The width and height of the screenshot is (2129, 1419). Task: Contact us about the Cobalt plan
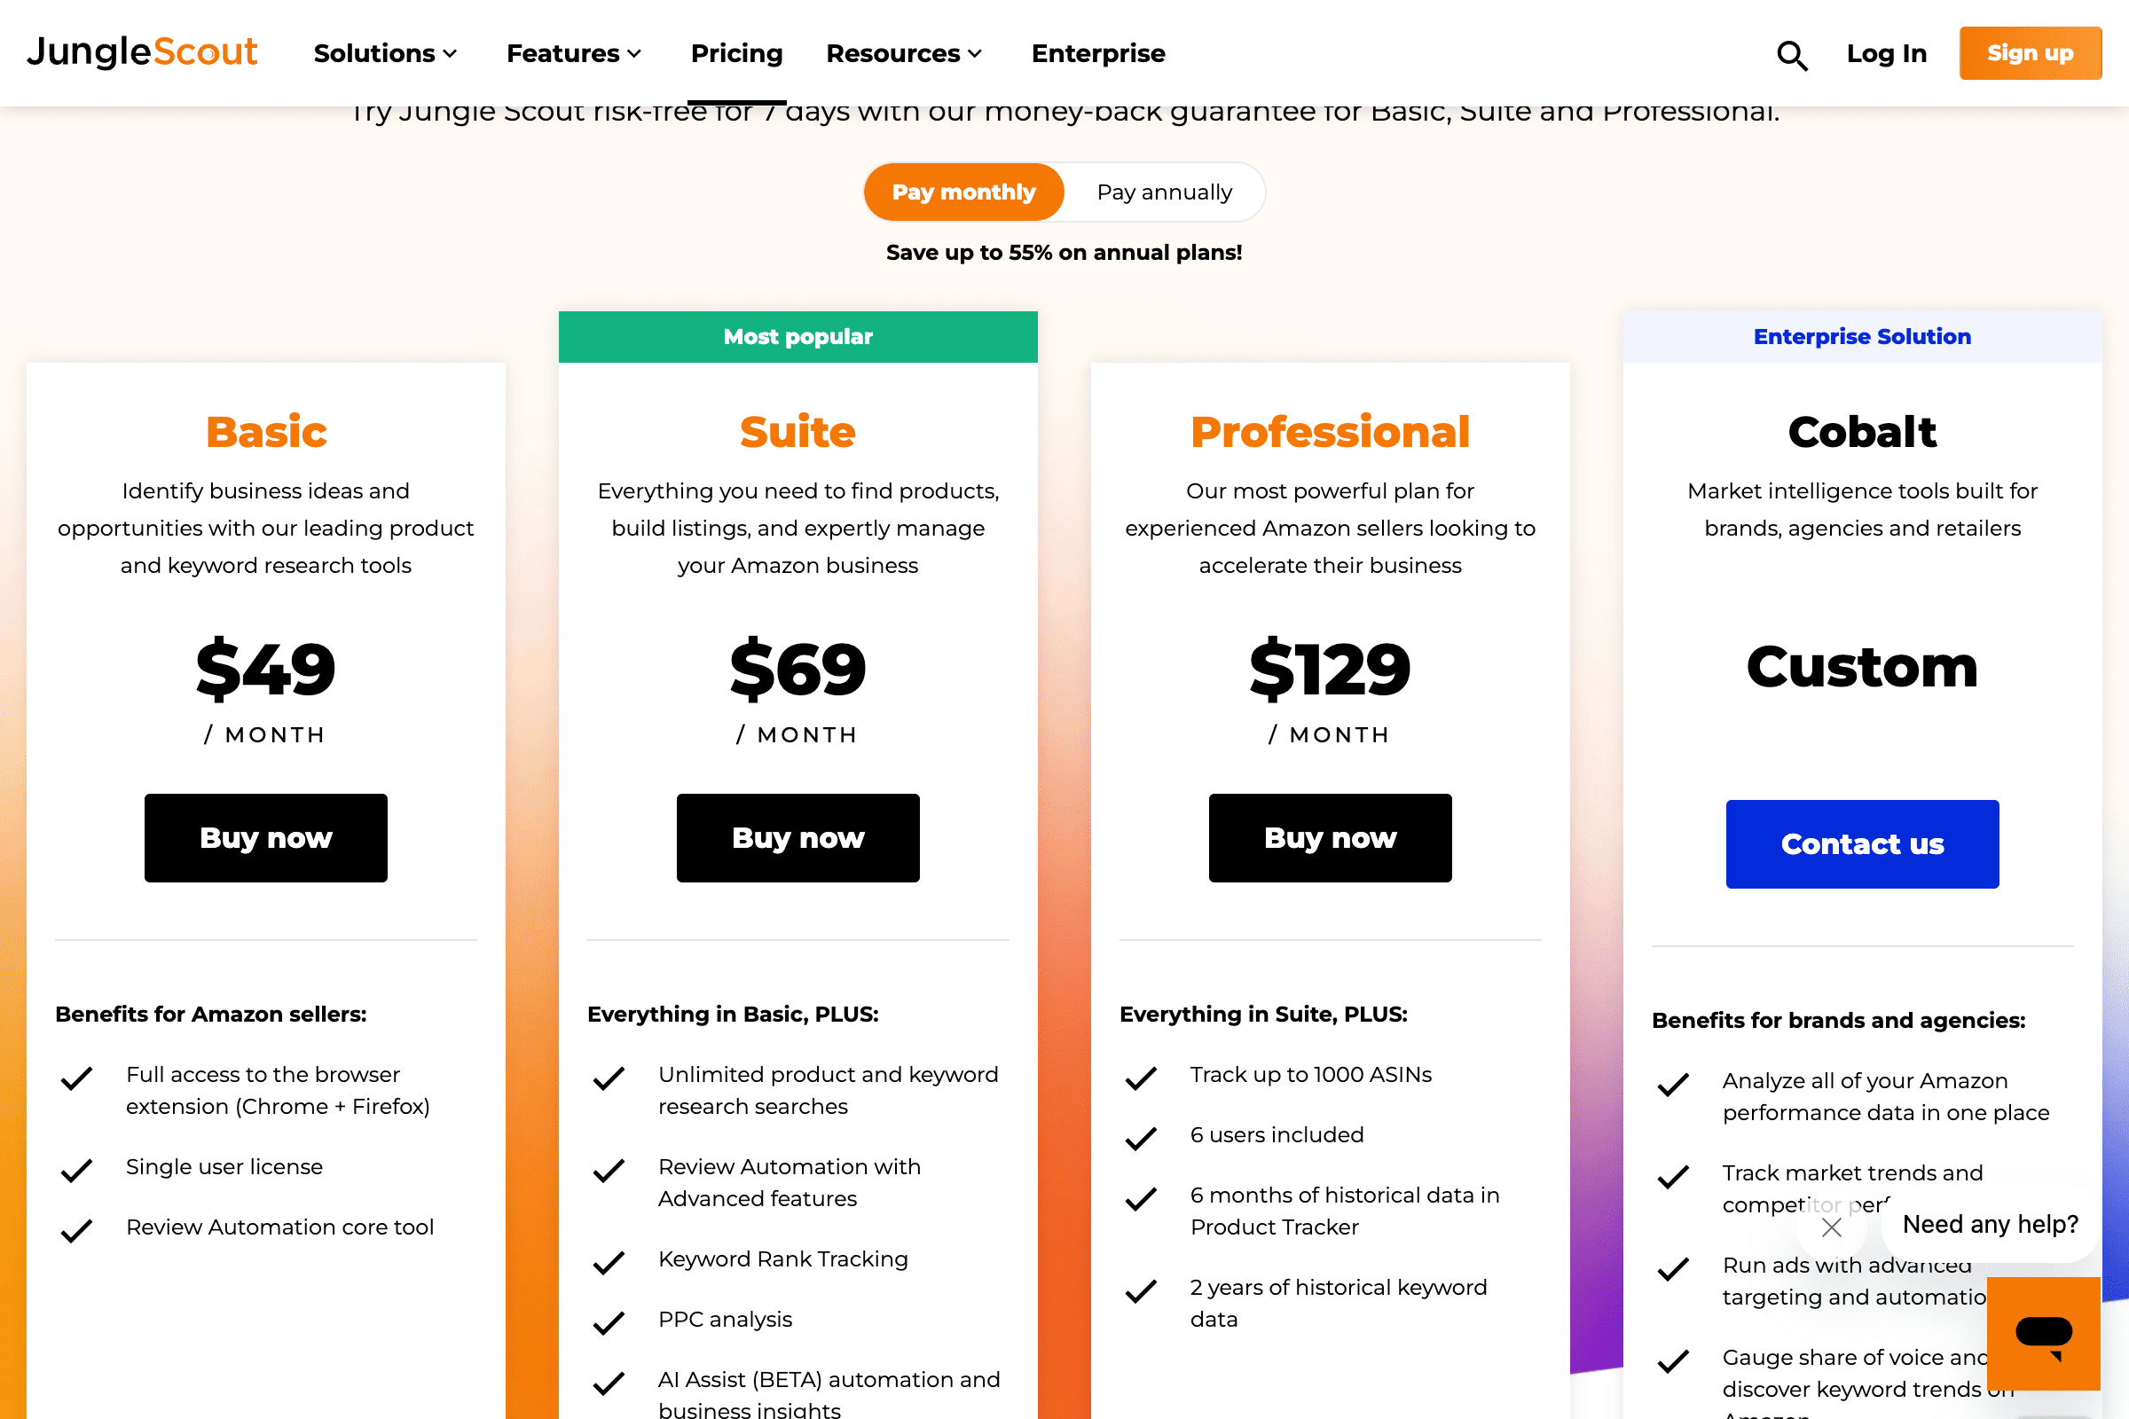point(1861,843)
